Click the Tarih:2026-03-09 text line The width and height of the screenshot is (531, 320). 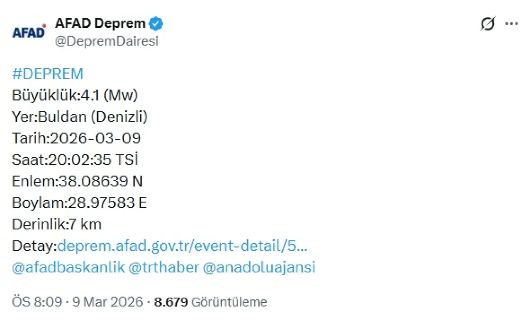[x=76, y=138]
